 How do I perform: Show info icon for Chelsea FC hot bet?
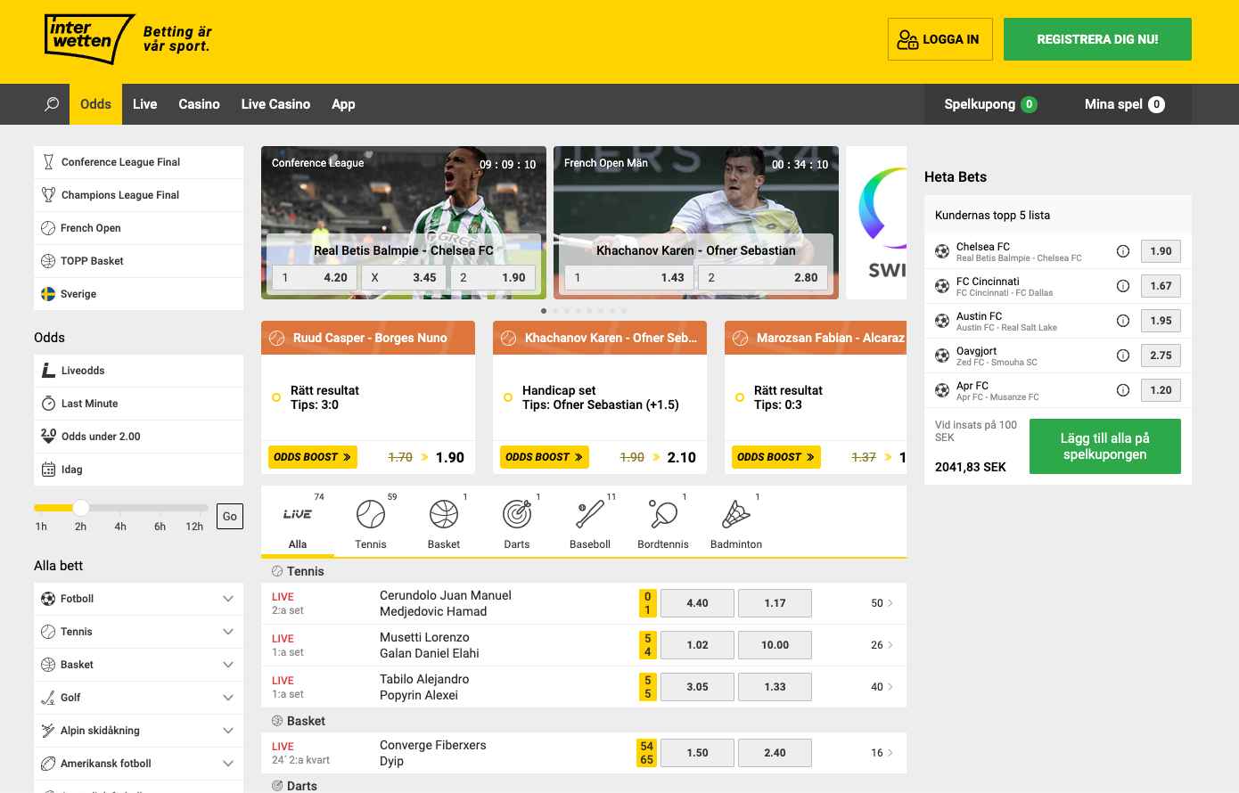pos(1123,251)
